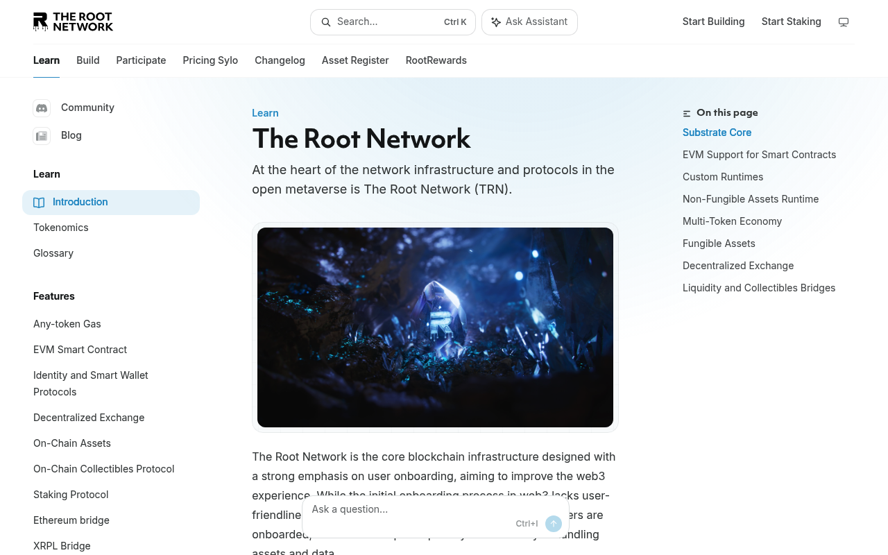Select the Learn tab
Screen dimensions: 888x555
point(46,60)
